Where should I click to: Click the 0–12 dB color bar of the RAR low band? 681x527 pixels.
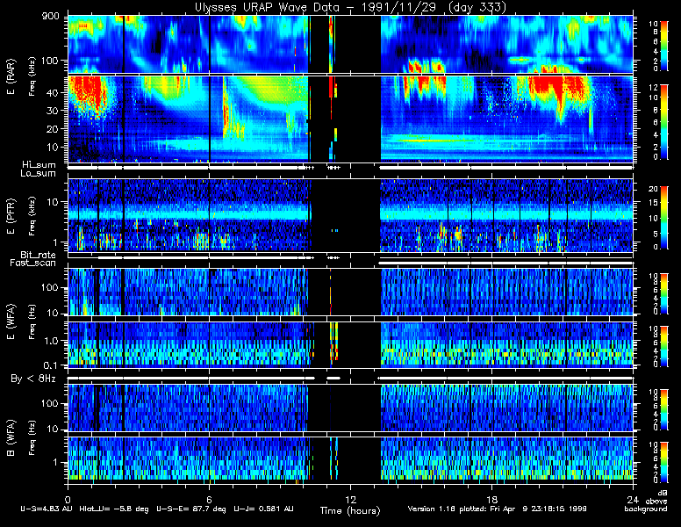[664, 122]
